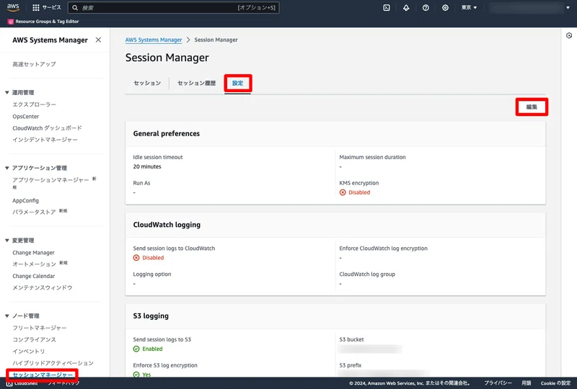Close the AWS Systems Manager sidebar

click(x=98, y=40)
